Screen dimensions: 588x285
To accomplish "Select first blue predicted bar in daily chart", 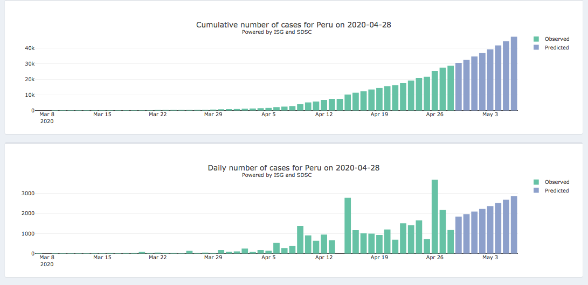I will pyautogui.click(x=458, y=235).
